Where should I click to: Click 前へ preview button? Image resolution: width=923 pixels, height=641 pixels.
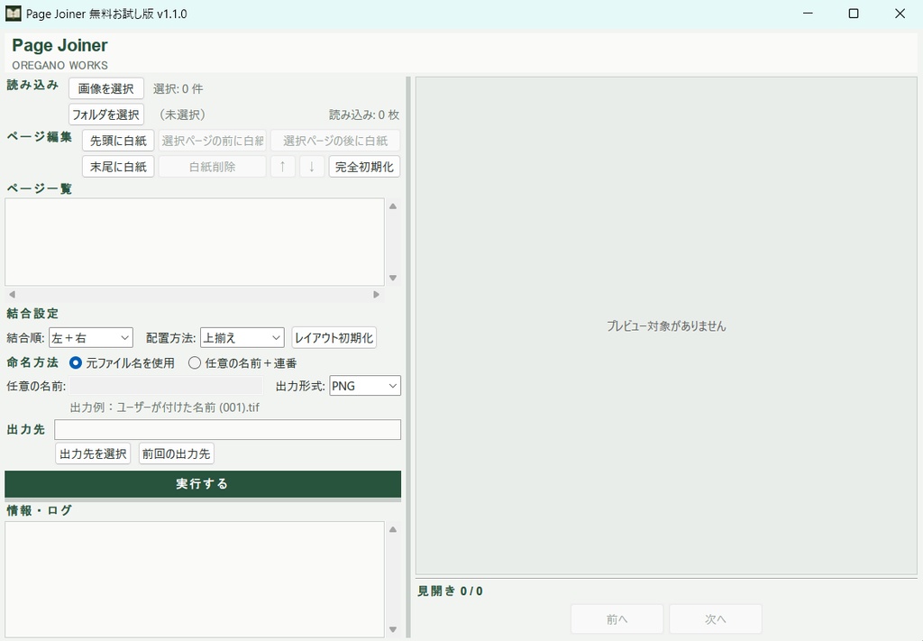tap(617, 619)
